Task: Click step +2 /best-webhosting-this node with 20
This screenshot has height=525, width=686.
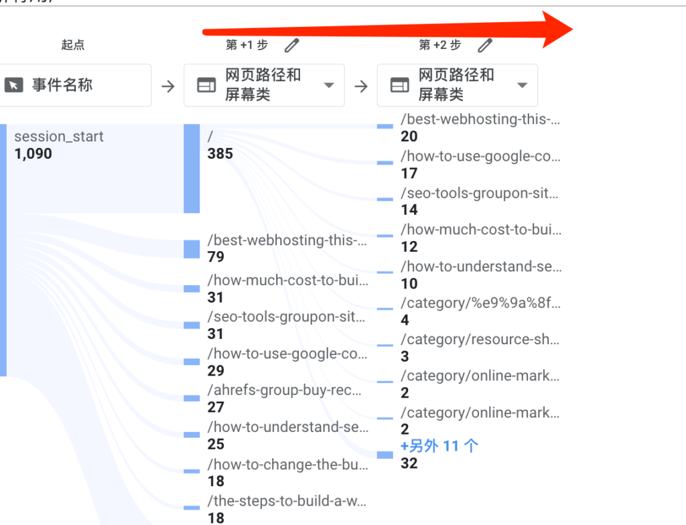Action: click(385, 126)
